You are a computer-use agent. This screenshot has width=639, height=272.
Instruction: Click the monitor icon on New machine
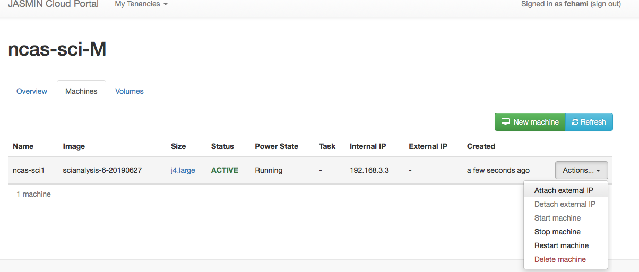[506, 122]
